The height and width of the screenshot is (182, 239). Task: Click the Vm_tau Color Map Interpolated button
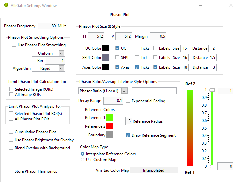pos(154,170)
